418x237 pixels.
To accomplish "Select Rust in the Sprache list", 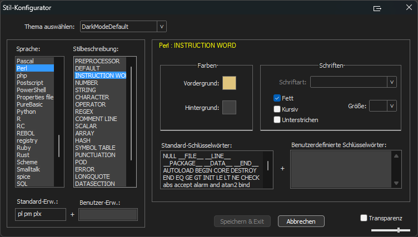I will point(35,155).
